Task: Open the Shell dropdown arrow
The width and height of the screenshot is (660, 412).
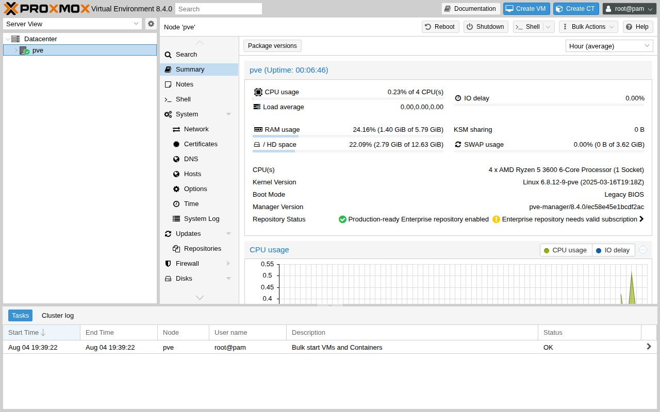Action: coord(549,27)
